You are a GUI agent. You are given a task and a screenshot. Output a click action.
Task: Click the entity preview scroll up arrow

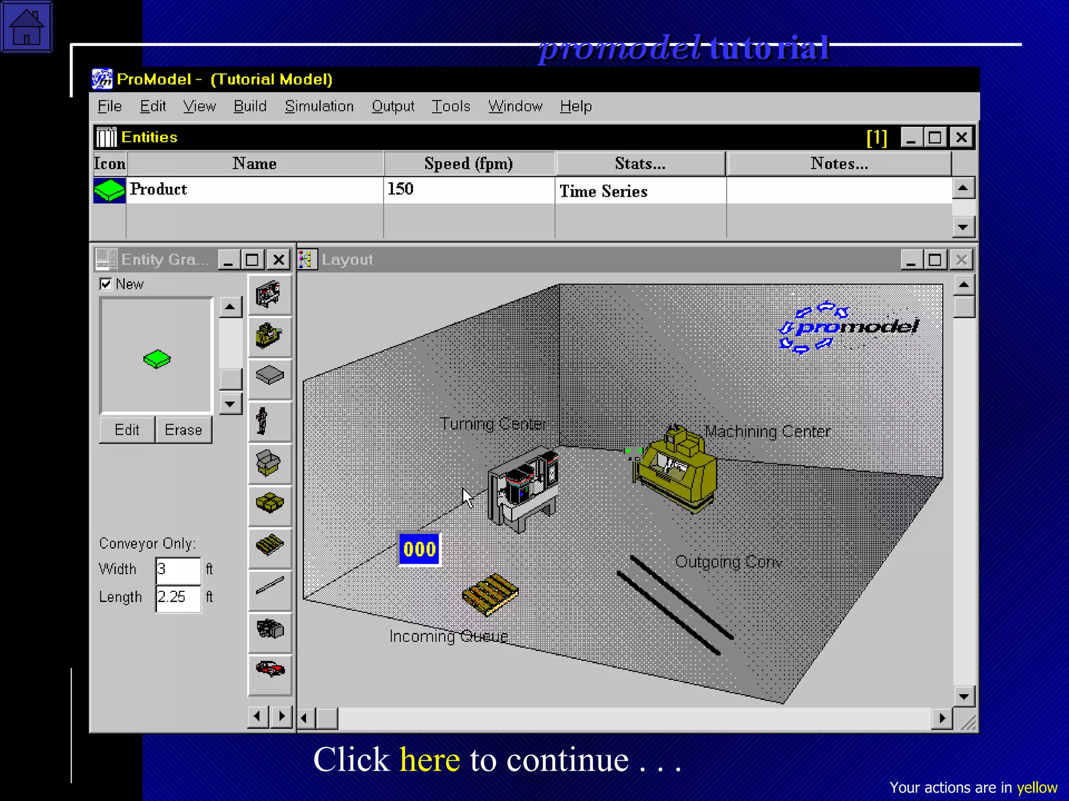230,307
